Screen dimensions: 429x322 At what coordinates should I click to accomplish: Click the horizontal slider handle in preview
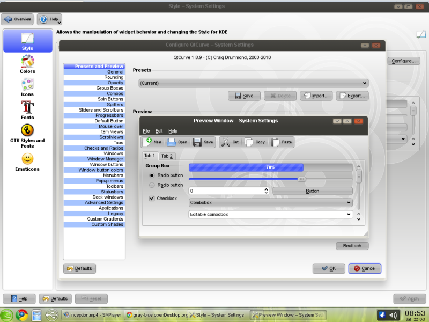(x=301, y=179)
